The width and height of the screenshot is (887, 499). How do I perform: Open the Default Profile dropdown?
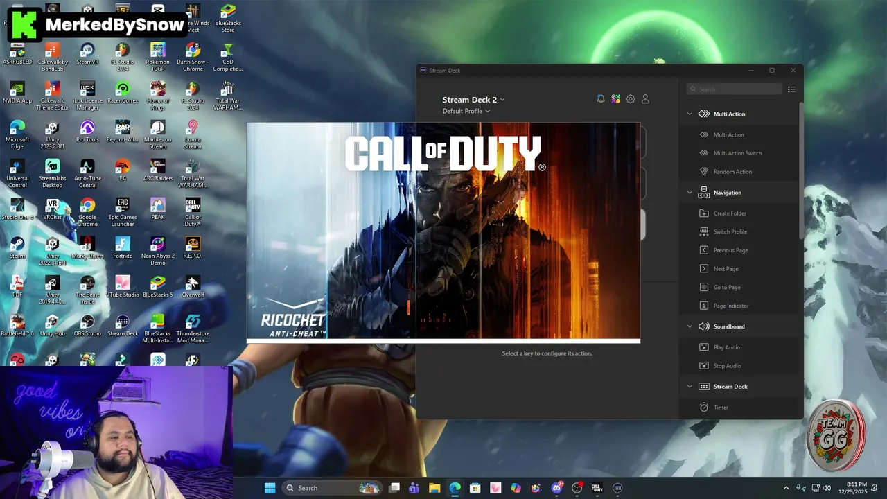(466, 111)
